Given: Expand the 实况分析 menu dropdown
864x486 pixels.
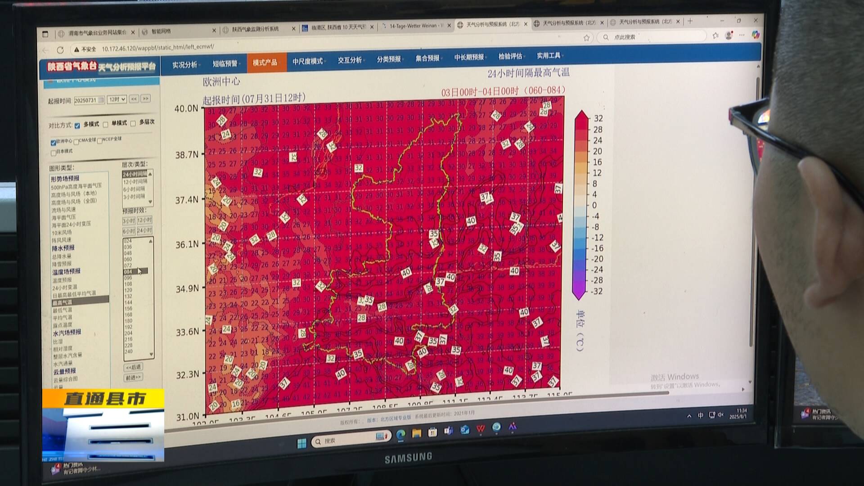Looking at the screenshot, I should (186, 65).
